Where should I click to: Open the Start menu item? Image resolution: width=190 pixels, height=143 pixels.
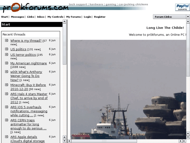pos(4,17)
